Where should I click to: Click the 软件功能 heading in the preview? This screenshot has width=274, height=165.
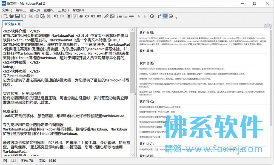[x=147, y=63]
